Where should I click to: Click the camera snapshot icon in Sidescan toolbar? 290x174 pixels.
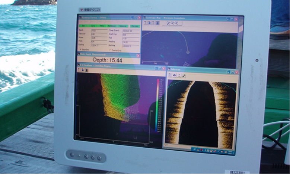(x=174, y=75)
